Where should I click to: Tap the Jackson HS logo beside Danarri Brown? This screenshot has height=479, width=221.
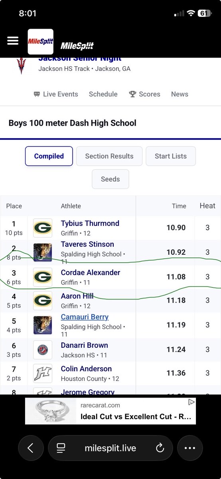(x=43, y=350)
